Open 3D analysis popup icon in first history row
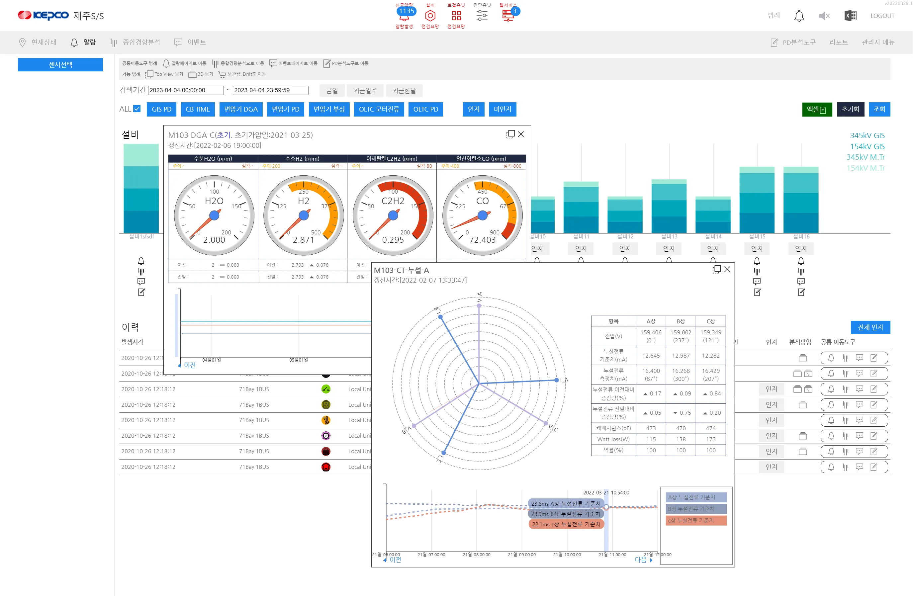This screenshot has width=913, height=596. (802, 358)
